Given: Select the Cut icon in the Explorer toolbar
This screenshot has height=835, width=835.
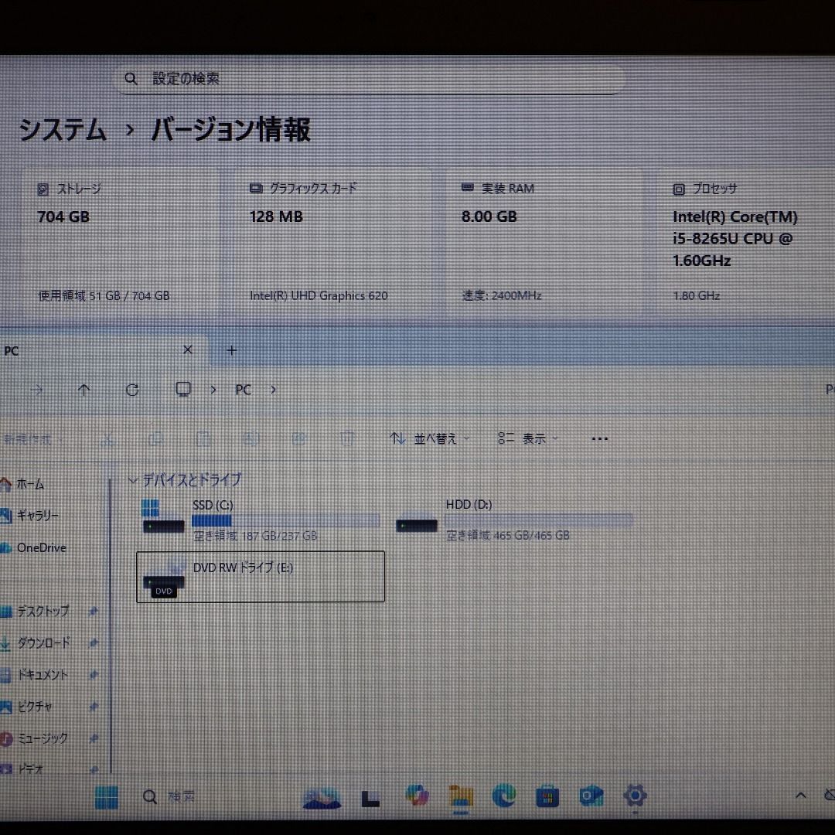Looking at the screenshot, I should tap(108, 438).
